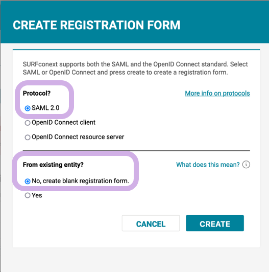
Task: Cancel the registration form dialog
Action: 151,223
